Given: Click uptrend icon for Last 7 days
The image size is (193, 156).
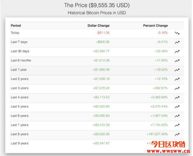Looking at the screenshot, I should [x=177, y=42].
